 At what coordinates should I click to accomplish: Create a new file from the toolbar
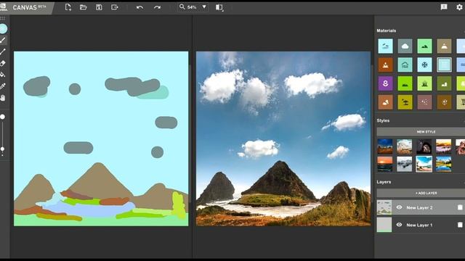click(68, 7)
